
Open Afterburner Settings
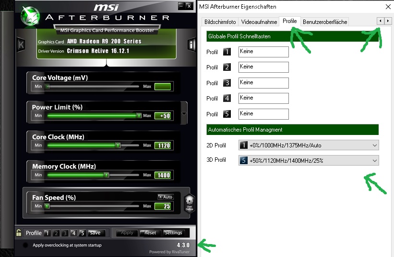(173, 233)
